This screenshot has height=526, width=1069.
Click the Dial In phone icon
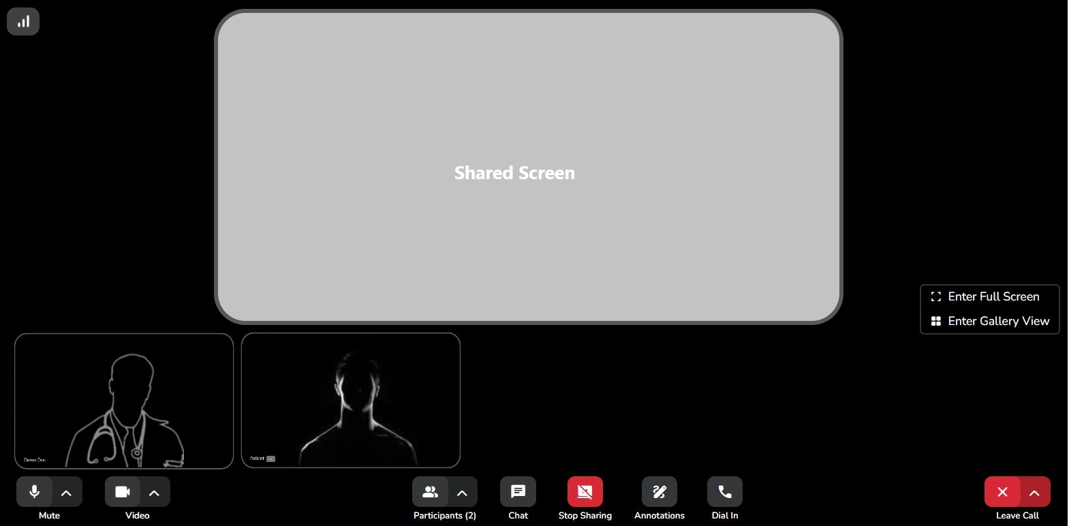pyautogui.click(x=724, y=492)
